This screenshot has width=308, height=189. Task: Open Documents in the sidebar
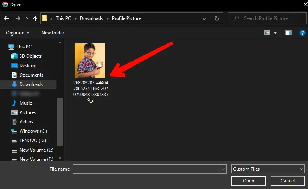(32, 75)
